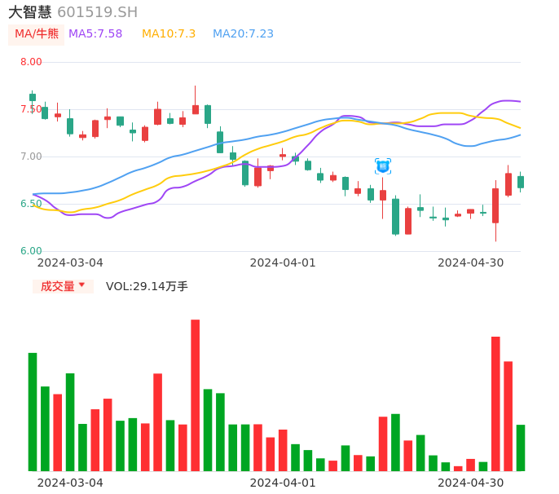This screenshot has height=494, width=559.
Task: Click the 6.00 price axis label
Action: pos(31,251)
